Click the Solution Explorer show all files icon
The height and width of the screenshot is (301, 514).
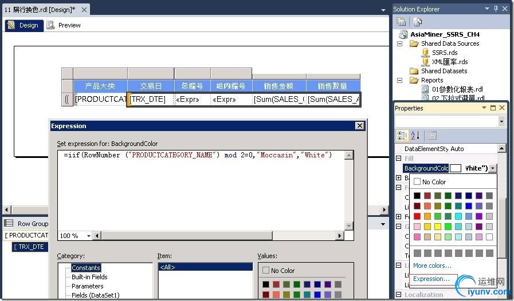click(x=417, y=22)
